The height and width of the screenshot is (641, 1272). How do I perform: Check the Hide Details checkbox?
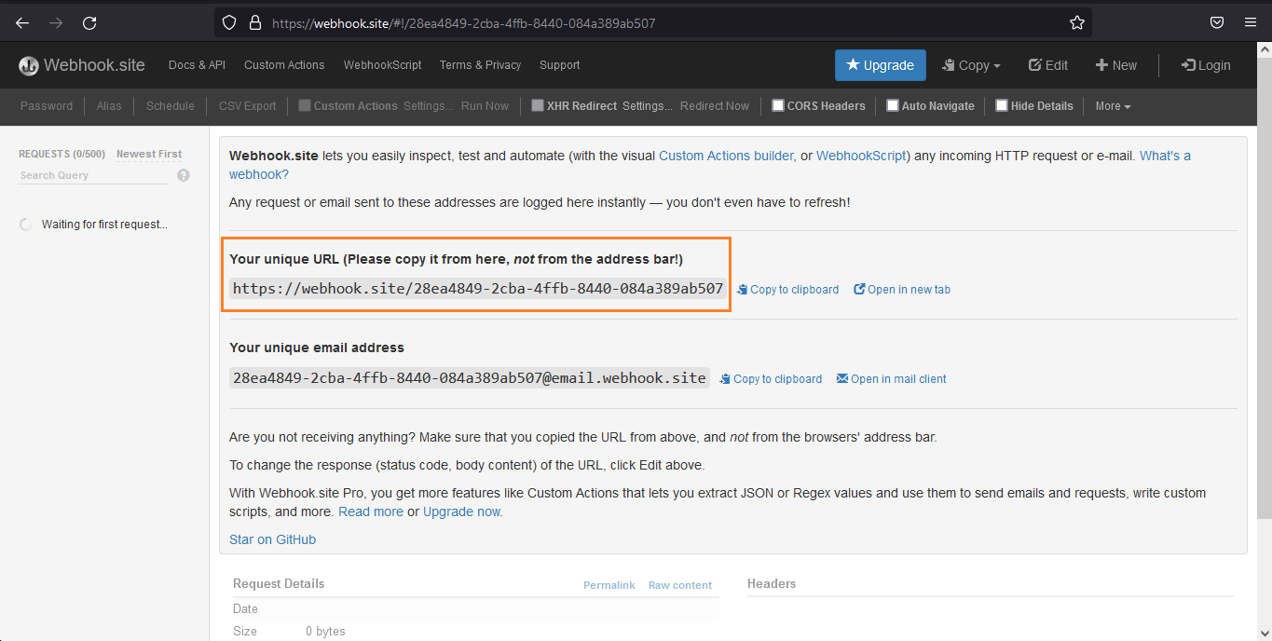point(1002,105)
